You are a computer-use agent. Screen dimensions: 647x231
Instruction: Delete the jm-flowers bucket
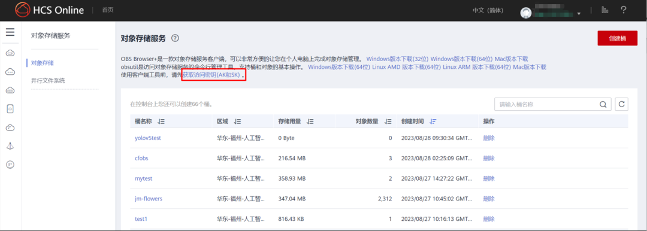(x=489, y=199)
